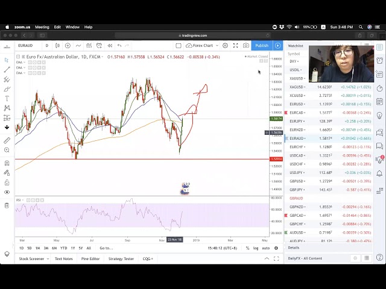This screenshot has width=386, height=289.
Task: Pick the Text annotation tool
Action: 7,99
